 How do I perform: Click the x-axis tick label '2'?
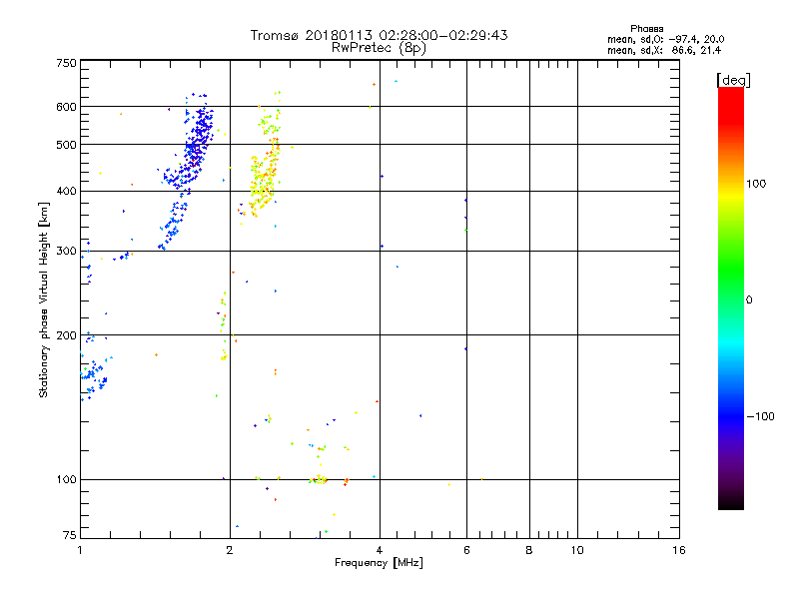tap(230, 550)
